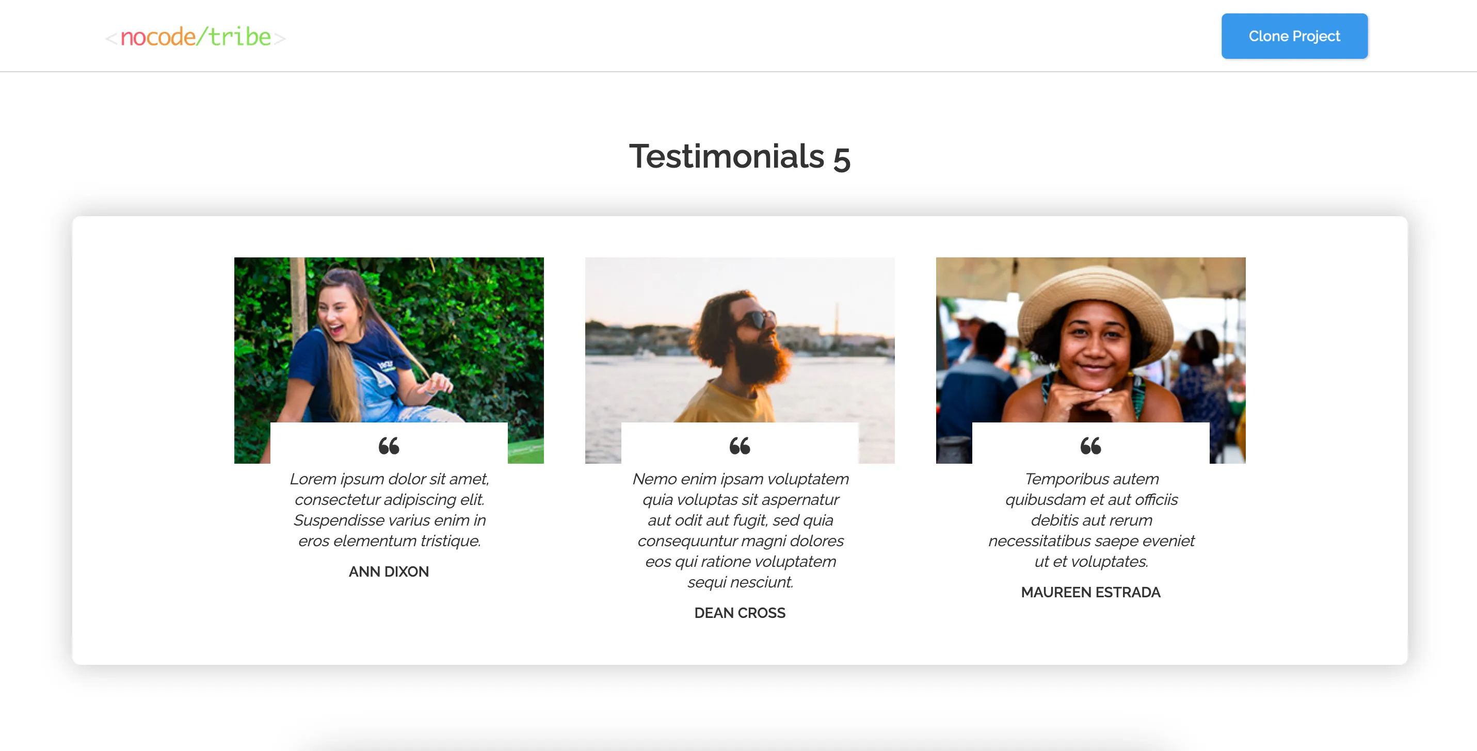Click the right angle bracket in logo
The height and width of the screenshot is (751, 1477).
[279, 39]
